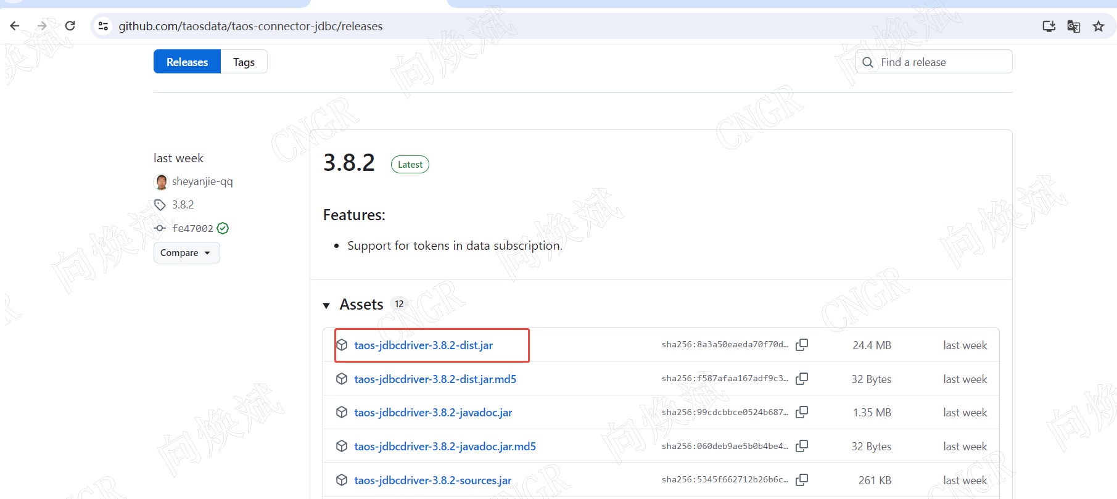Screen dimensions: 1117x499
Task: Click hash text sha256:060deb9ae5b0b4be4…
Action: [725, 446]
